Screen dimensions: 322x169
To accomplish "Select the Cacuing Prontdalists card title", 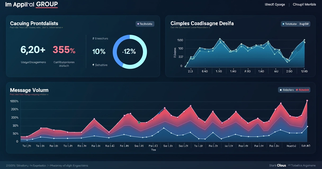I will 34,24.
